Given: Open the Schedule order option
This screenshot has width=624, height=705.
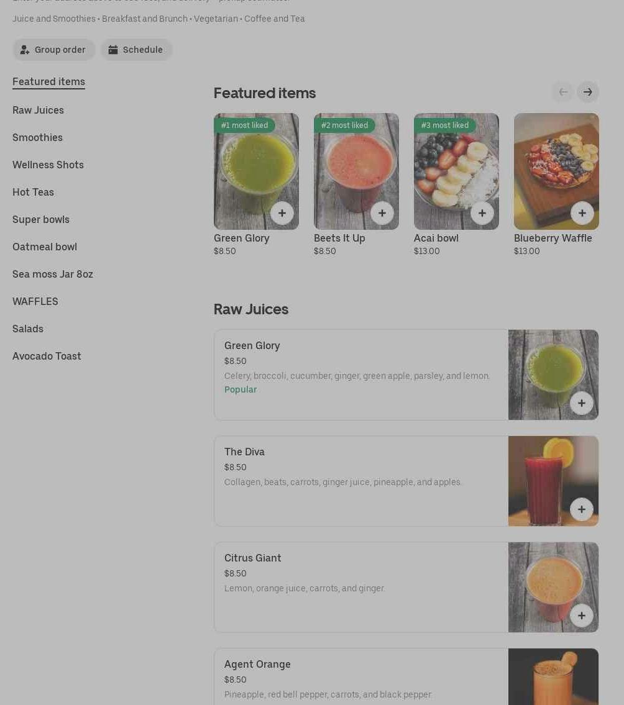Looking at the screenshot, I should (x=136, y=50).
